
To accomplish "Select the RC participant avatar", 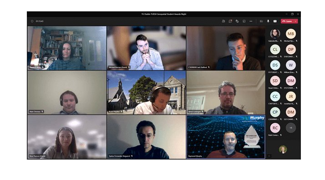I will [x=275, y=128].
